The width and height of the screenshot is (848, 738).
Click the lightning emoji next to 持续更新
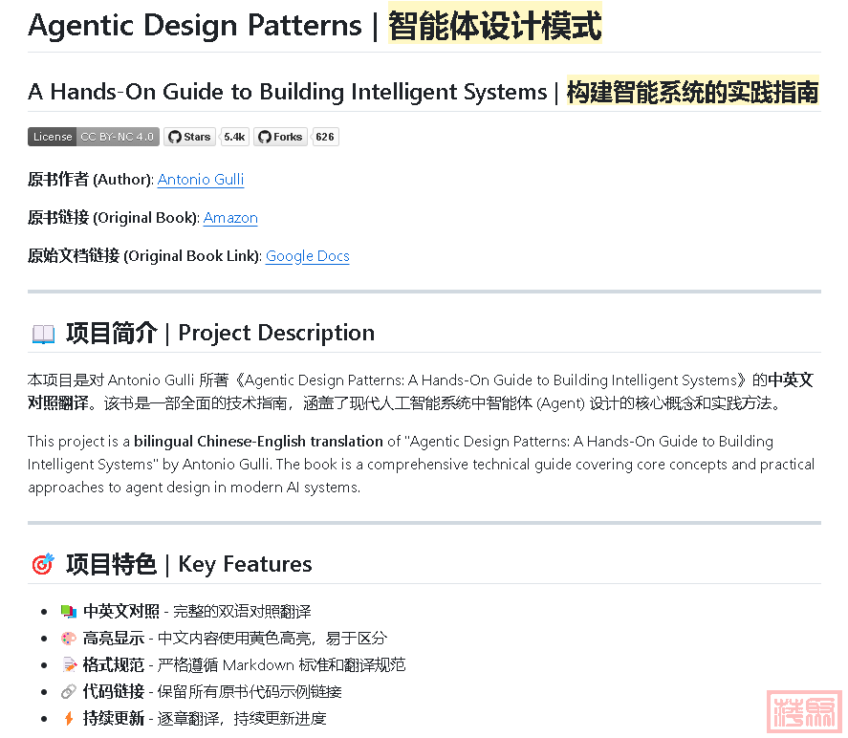(68, 718)
